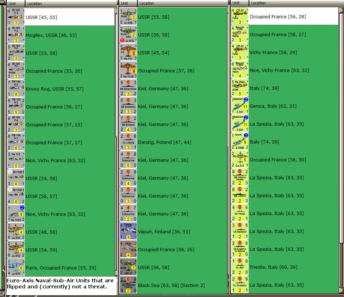Choose the Ca.313 bomber counter
Image resolution: width=344 pixels, height=297 pixels.
tap(240, 159)
